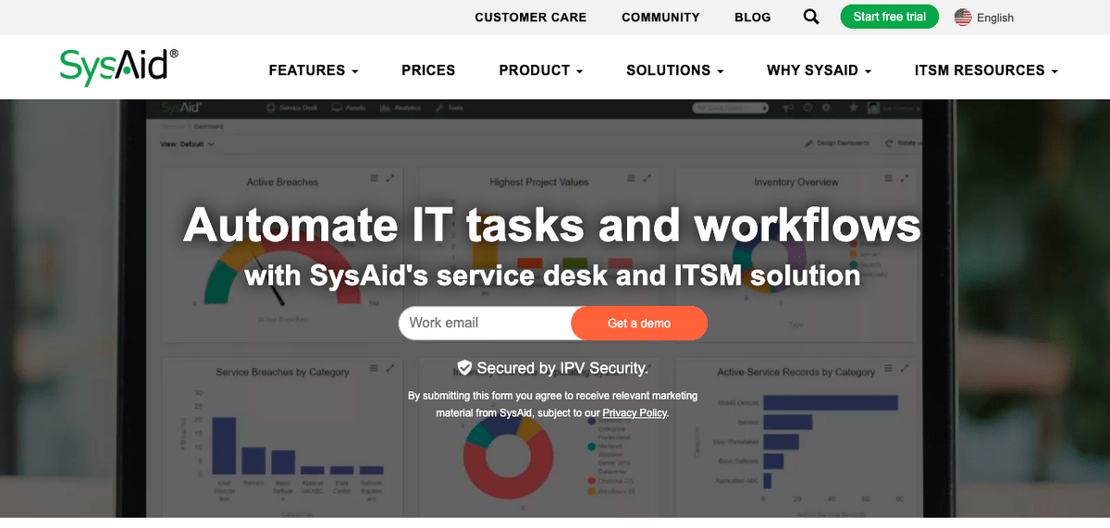Image resolution: width=1110 pixels, height=528 pixels.
Task: Click the Get a demo button
Action: coord(639,323)
